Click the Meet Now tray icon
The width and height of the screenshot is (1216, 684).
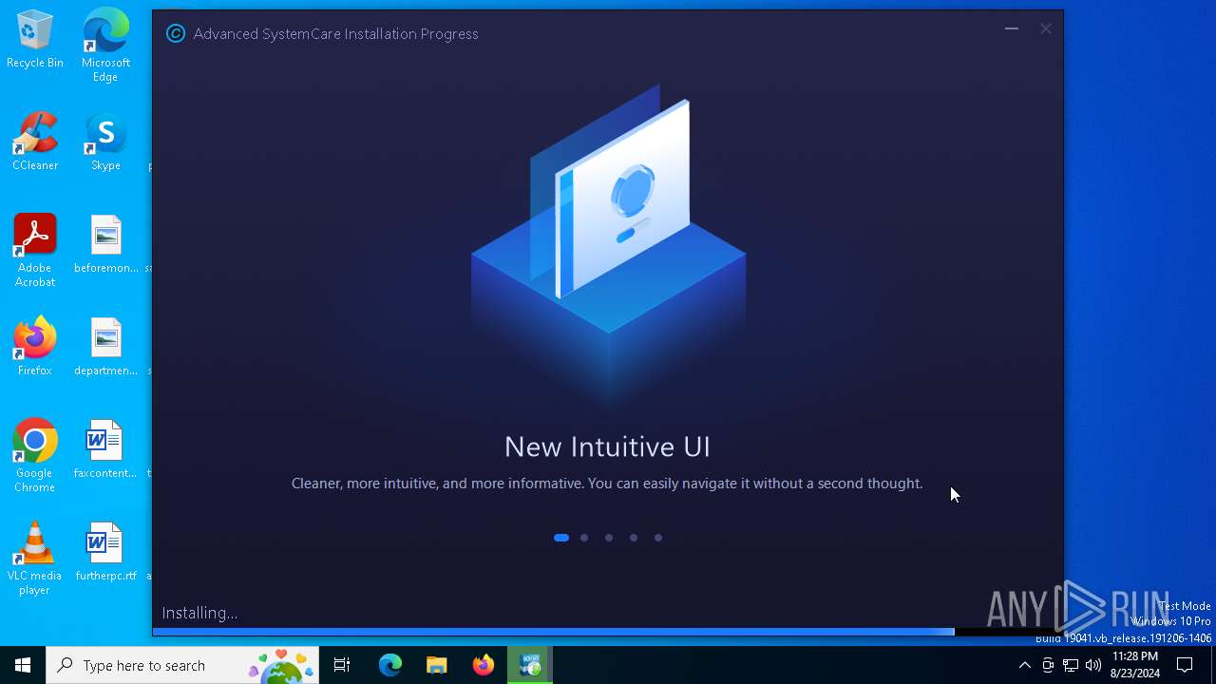[x=1048, y=665]
